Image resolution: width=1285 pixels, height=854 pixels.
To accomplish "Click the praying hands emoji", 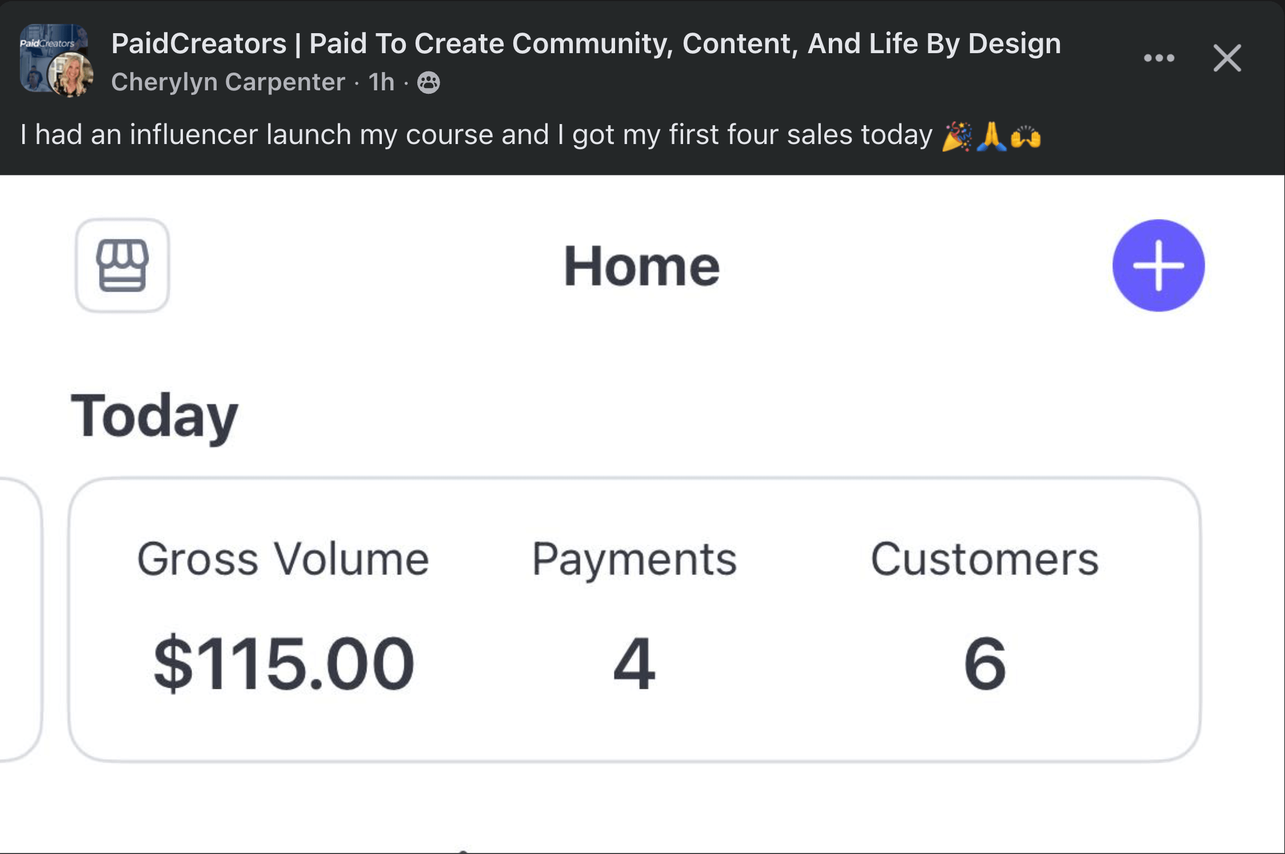I will [x=992, y=136].
